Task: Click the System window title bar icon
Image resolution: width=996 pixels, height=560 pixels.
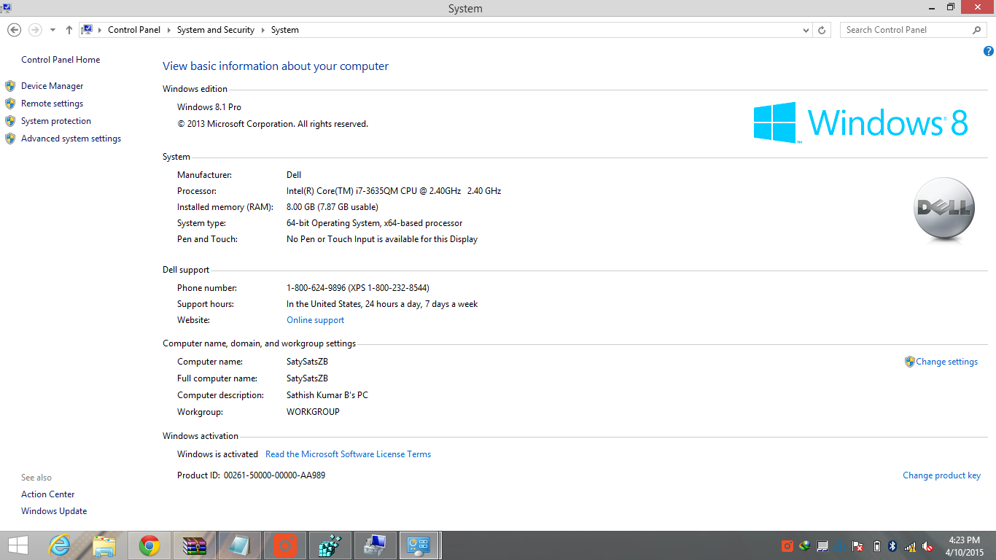Action: (6, 7)
